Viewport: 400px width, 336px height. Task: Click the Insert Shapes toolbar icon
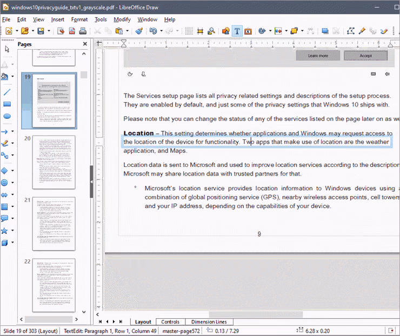(x=226, y=31)
